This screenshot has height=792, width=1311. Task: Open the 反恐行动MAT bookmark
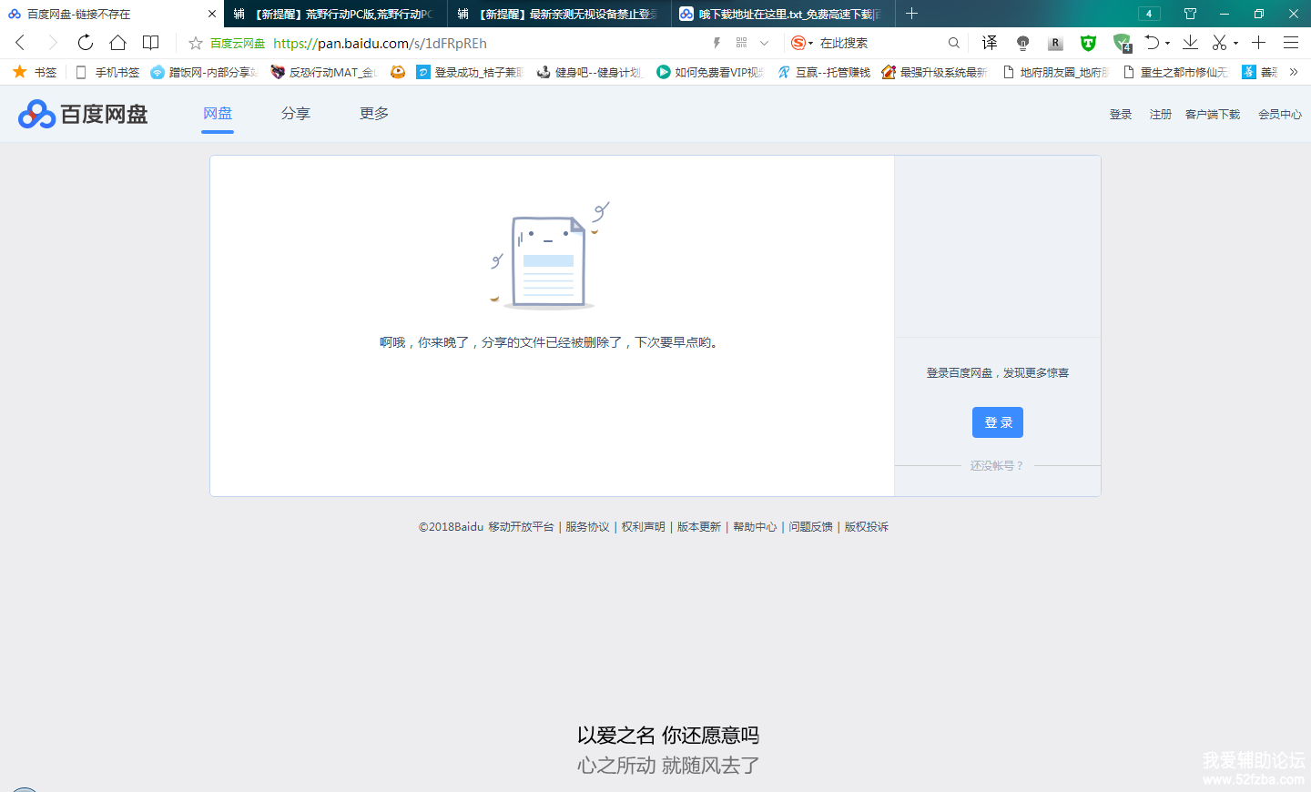pos(323,72)
